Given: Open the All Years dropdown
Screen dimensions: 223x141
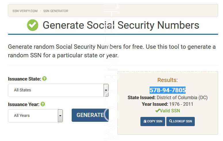Looking at the screenshot, I should tap(35, 115).
